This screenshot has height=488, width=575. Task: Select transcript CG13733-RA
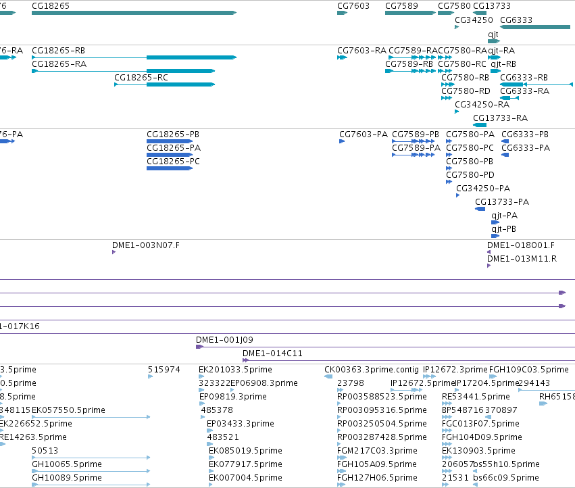tap(480, 126)
